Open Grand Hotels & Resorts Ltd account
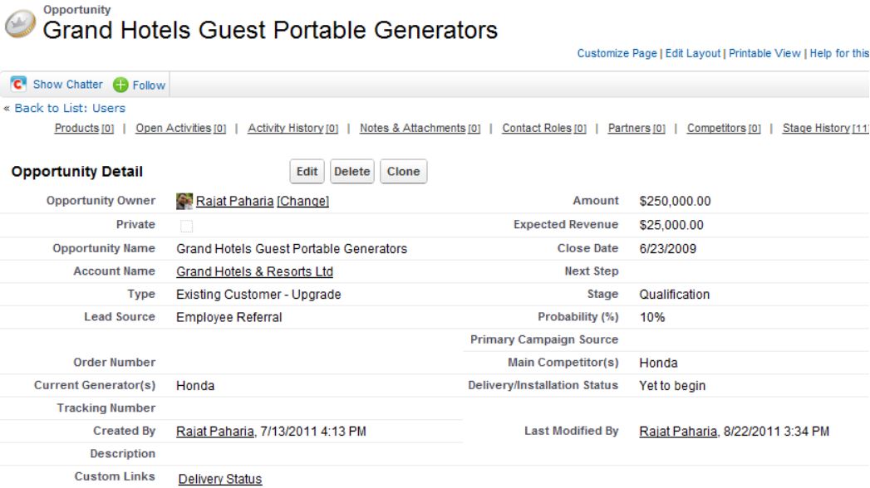The height and width of the screenshot is (488, 870). coord(254,271)
